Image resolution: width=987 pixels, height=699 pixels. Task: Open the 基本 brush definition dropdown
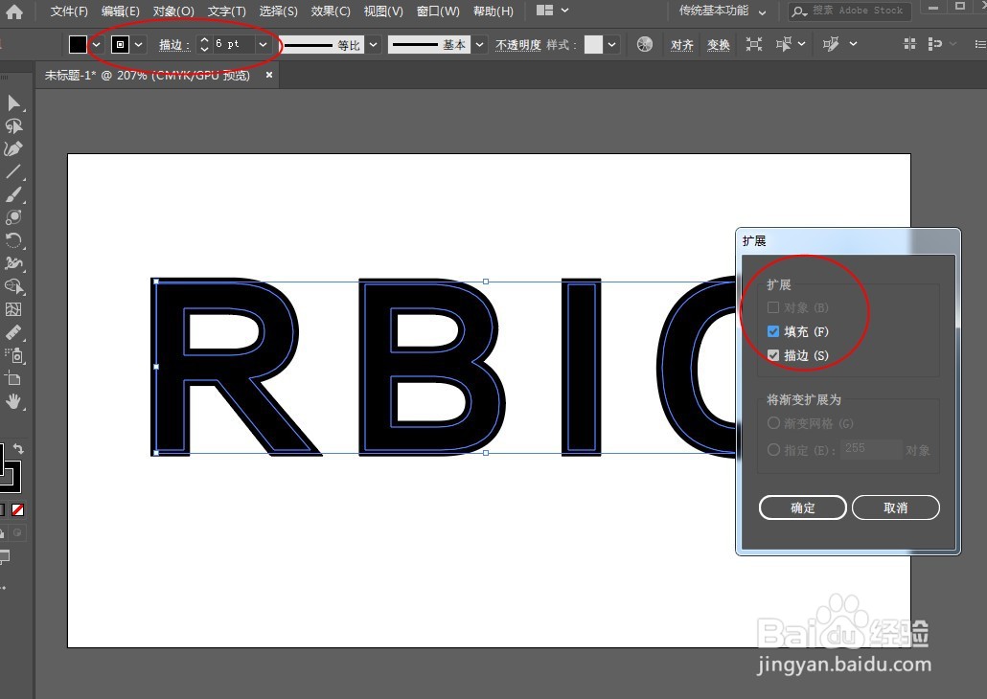[480, 45]
